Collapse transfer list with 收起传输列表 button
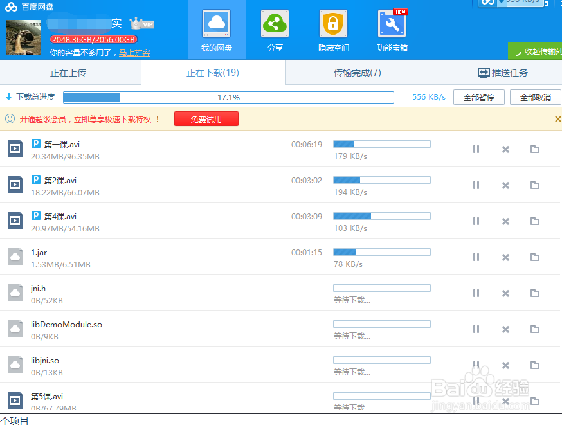This screenshot has height=425, width=562. tap(535, 51)
